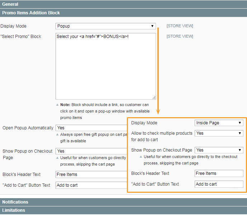Click the Add to cart field in the orange panel
247x215 pixels.
[219, 184]
